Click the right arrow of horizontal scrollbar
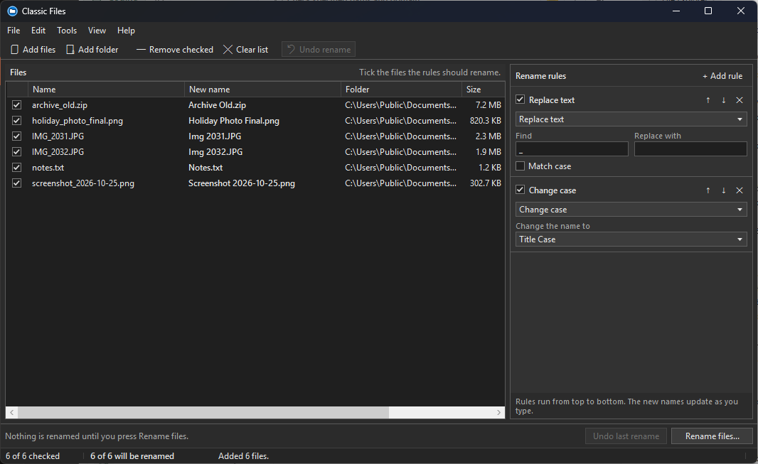 [499, 412]
